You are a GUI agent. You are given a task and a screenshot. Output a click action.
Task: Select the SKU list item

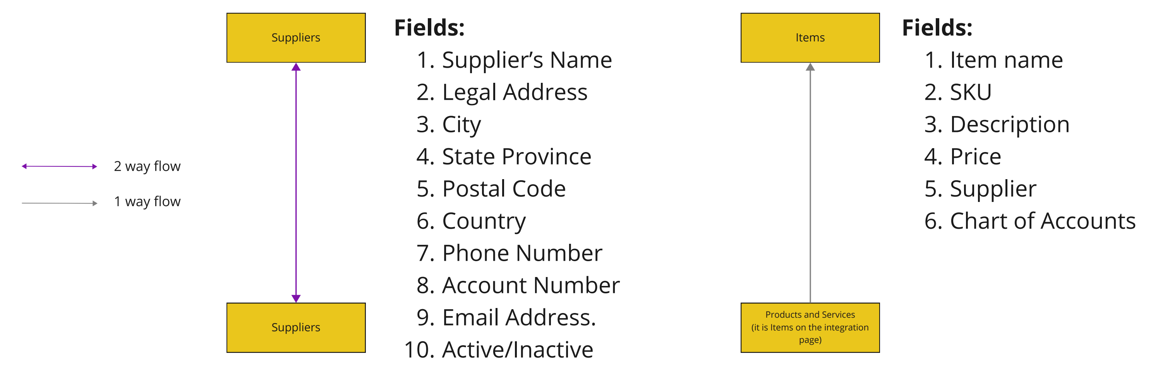click(957, 92)
